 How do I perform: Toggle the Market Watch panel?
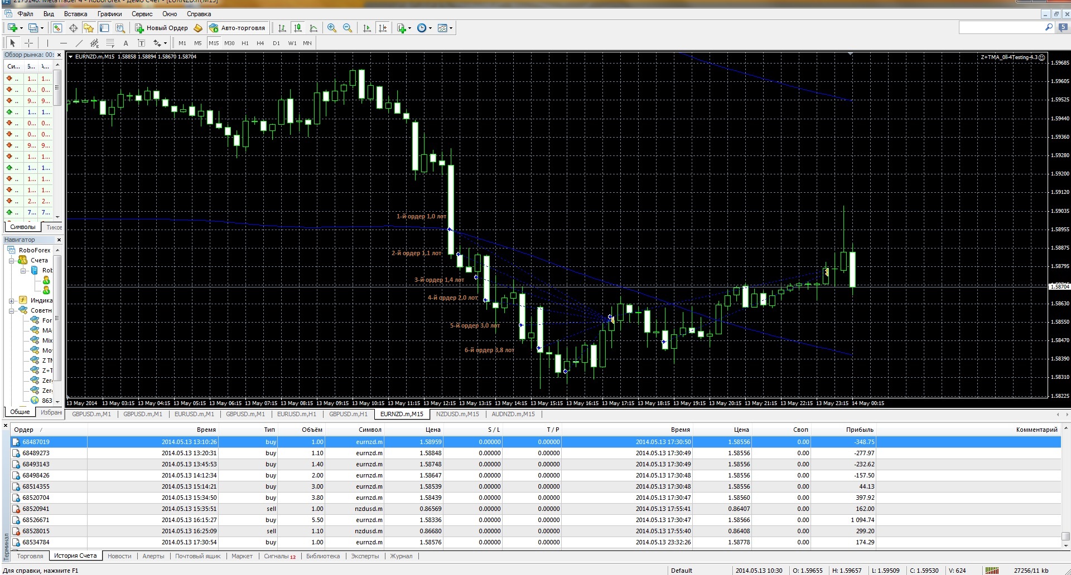(x=57, y=28)
